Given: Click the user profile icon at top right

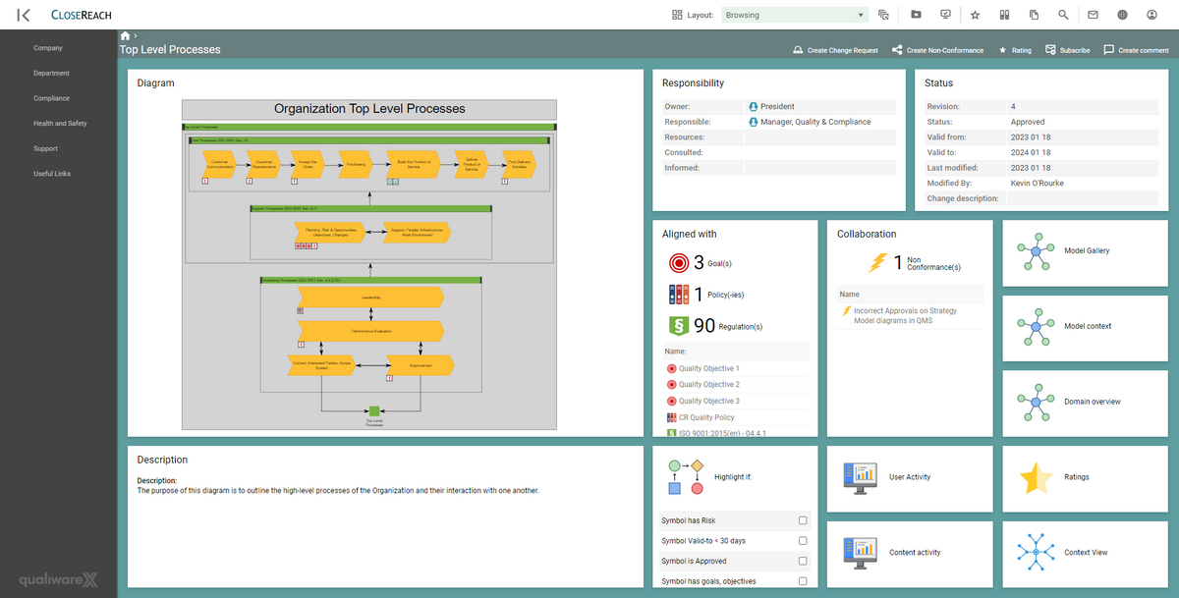Looking at the screenshot, I should [x=1151, y=15].
